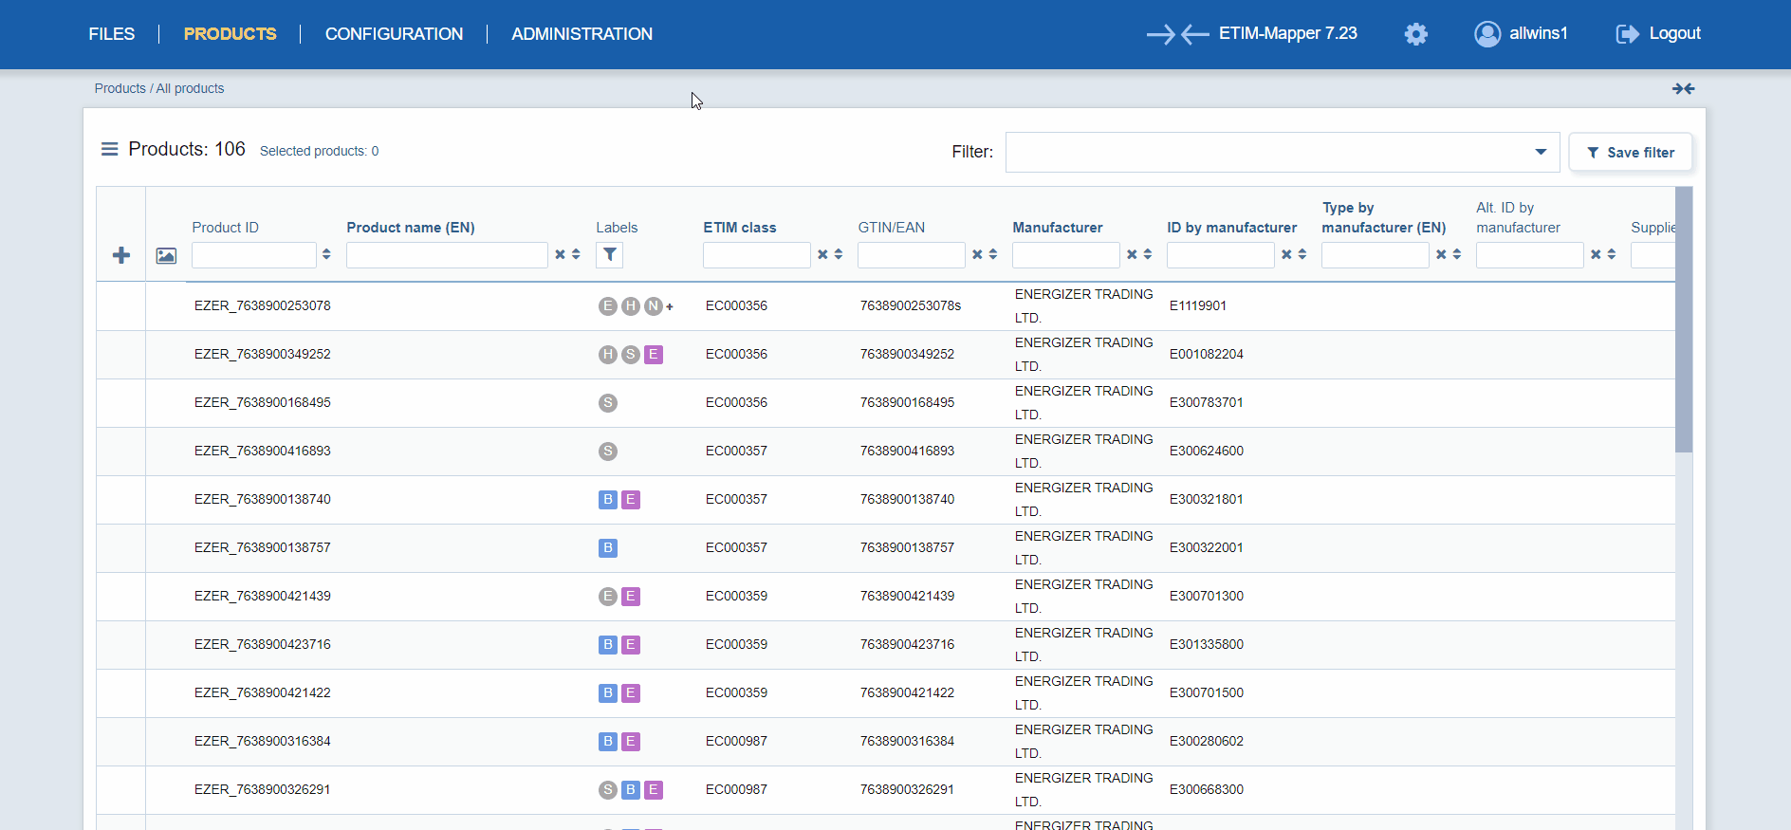Click S label on EZER_7638900416893 row
Screen dimensions: 1791x830
coord(608,451)
